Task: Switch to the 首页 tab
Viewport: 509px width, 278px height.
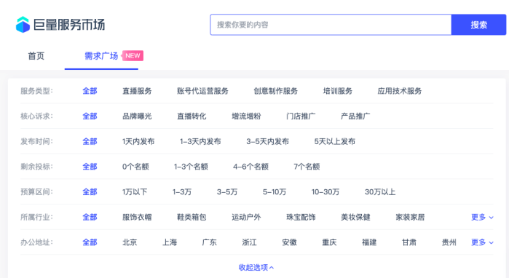Action: pyautogui.click(x=36, y=56)
